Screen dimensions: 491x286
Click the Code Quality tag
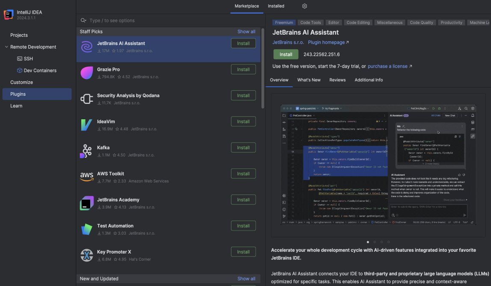click(x=421, y=23)
